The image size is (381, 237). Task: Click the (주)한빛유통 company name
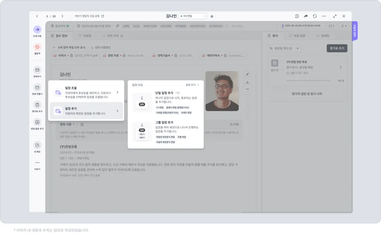[68, 147]
